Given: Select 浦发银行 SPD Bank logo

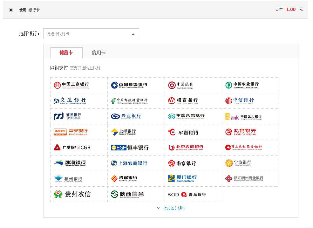Looking at the screenshot, I should pyautogui.click(x=67, y=116).
